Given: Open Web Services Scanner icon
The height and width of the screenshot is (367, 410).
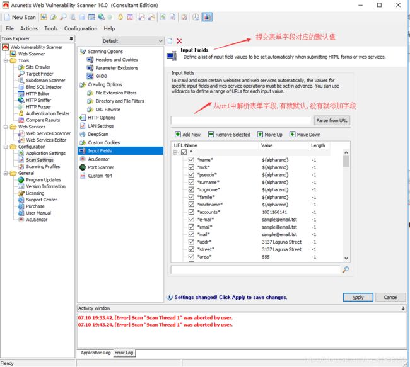Looking at the screenshot, I should pos(21,133).
